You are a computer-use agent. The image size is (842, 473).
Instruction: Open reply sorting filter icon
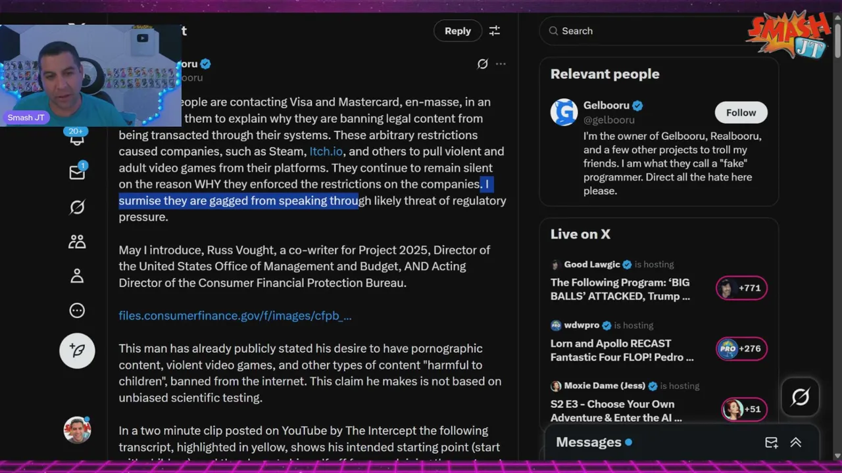tap(495, 31)
